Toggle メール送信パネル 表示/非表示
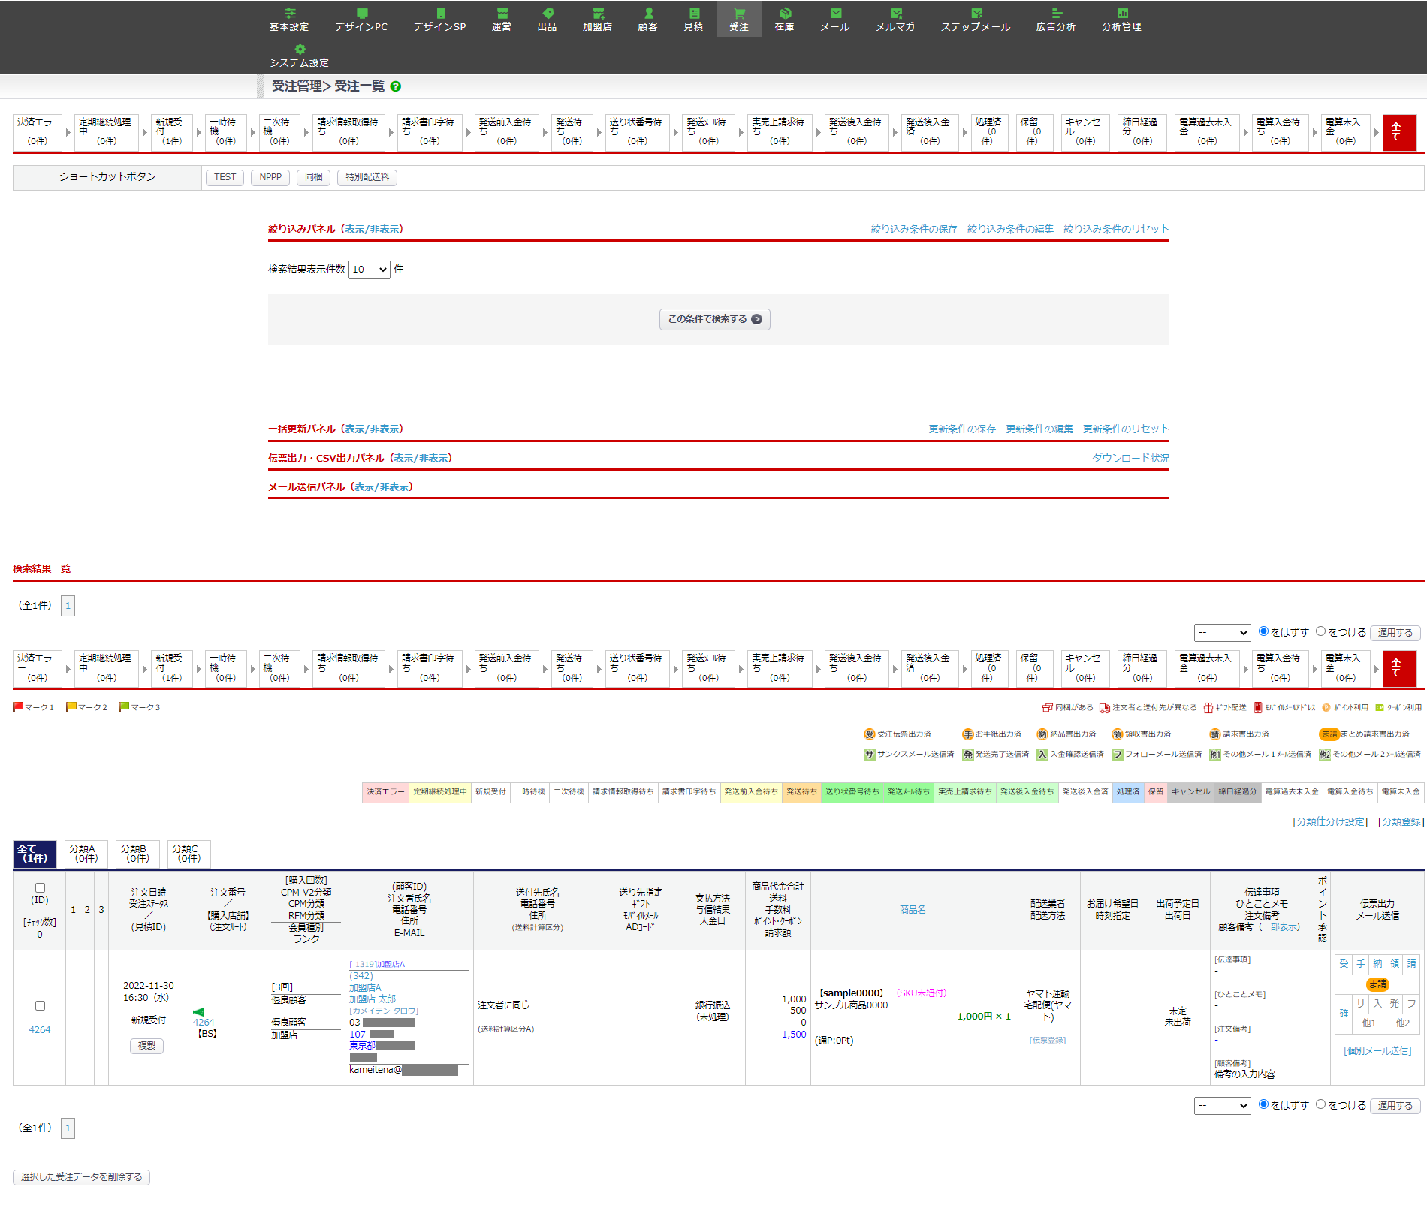The image size is (1427, 1211). coord(382,487)
